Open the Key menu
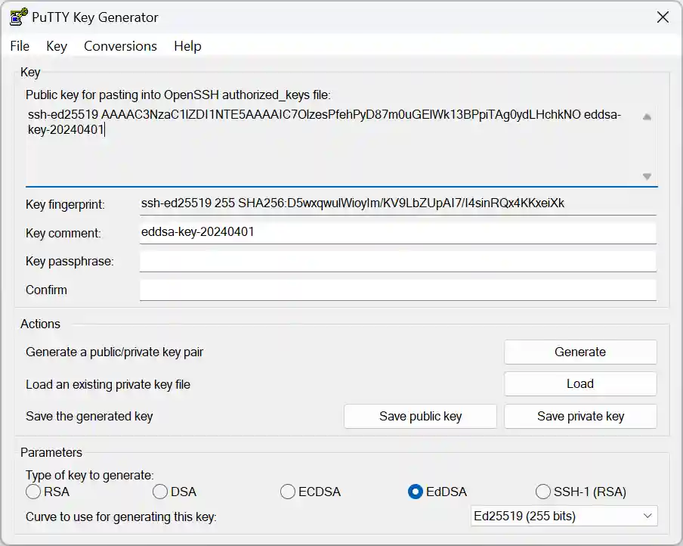This screenshot has width=683, height=546. click(x=56, y=46)
